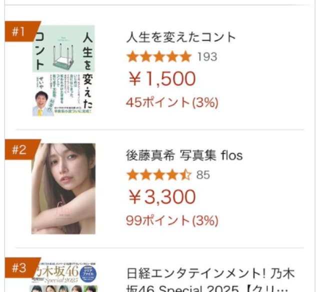This screenshot has width=320, height=292.
Task: Click the ¥3,300 price
Action: click(161, 197)
